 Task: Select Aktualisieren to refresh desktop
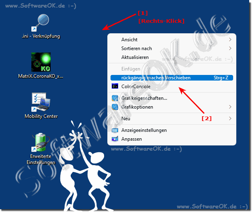pyautogui.click(x=172, y=57)
